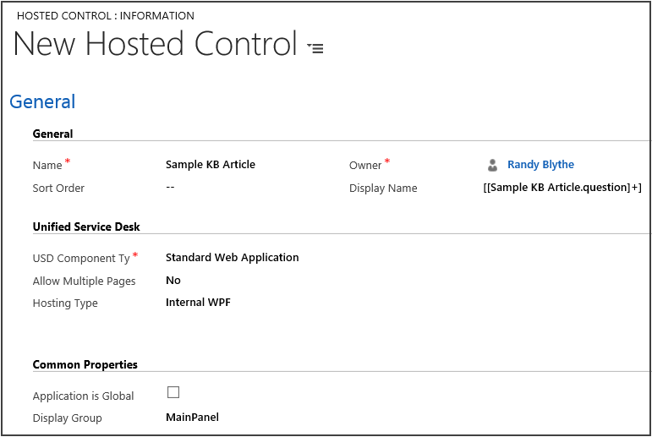Change Hosting Type Internal WPF

(198, 303)
